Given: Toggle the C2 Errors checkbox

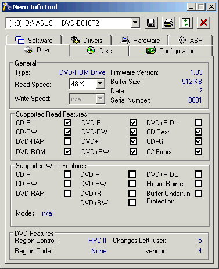Looking at the screenshot, I should click(x=199, y=152).
